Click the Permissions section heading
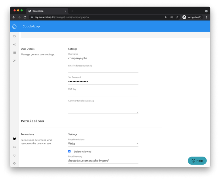The image size is (220, 180). coord(32,121)
